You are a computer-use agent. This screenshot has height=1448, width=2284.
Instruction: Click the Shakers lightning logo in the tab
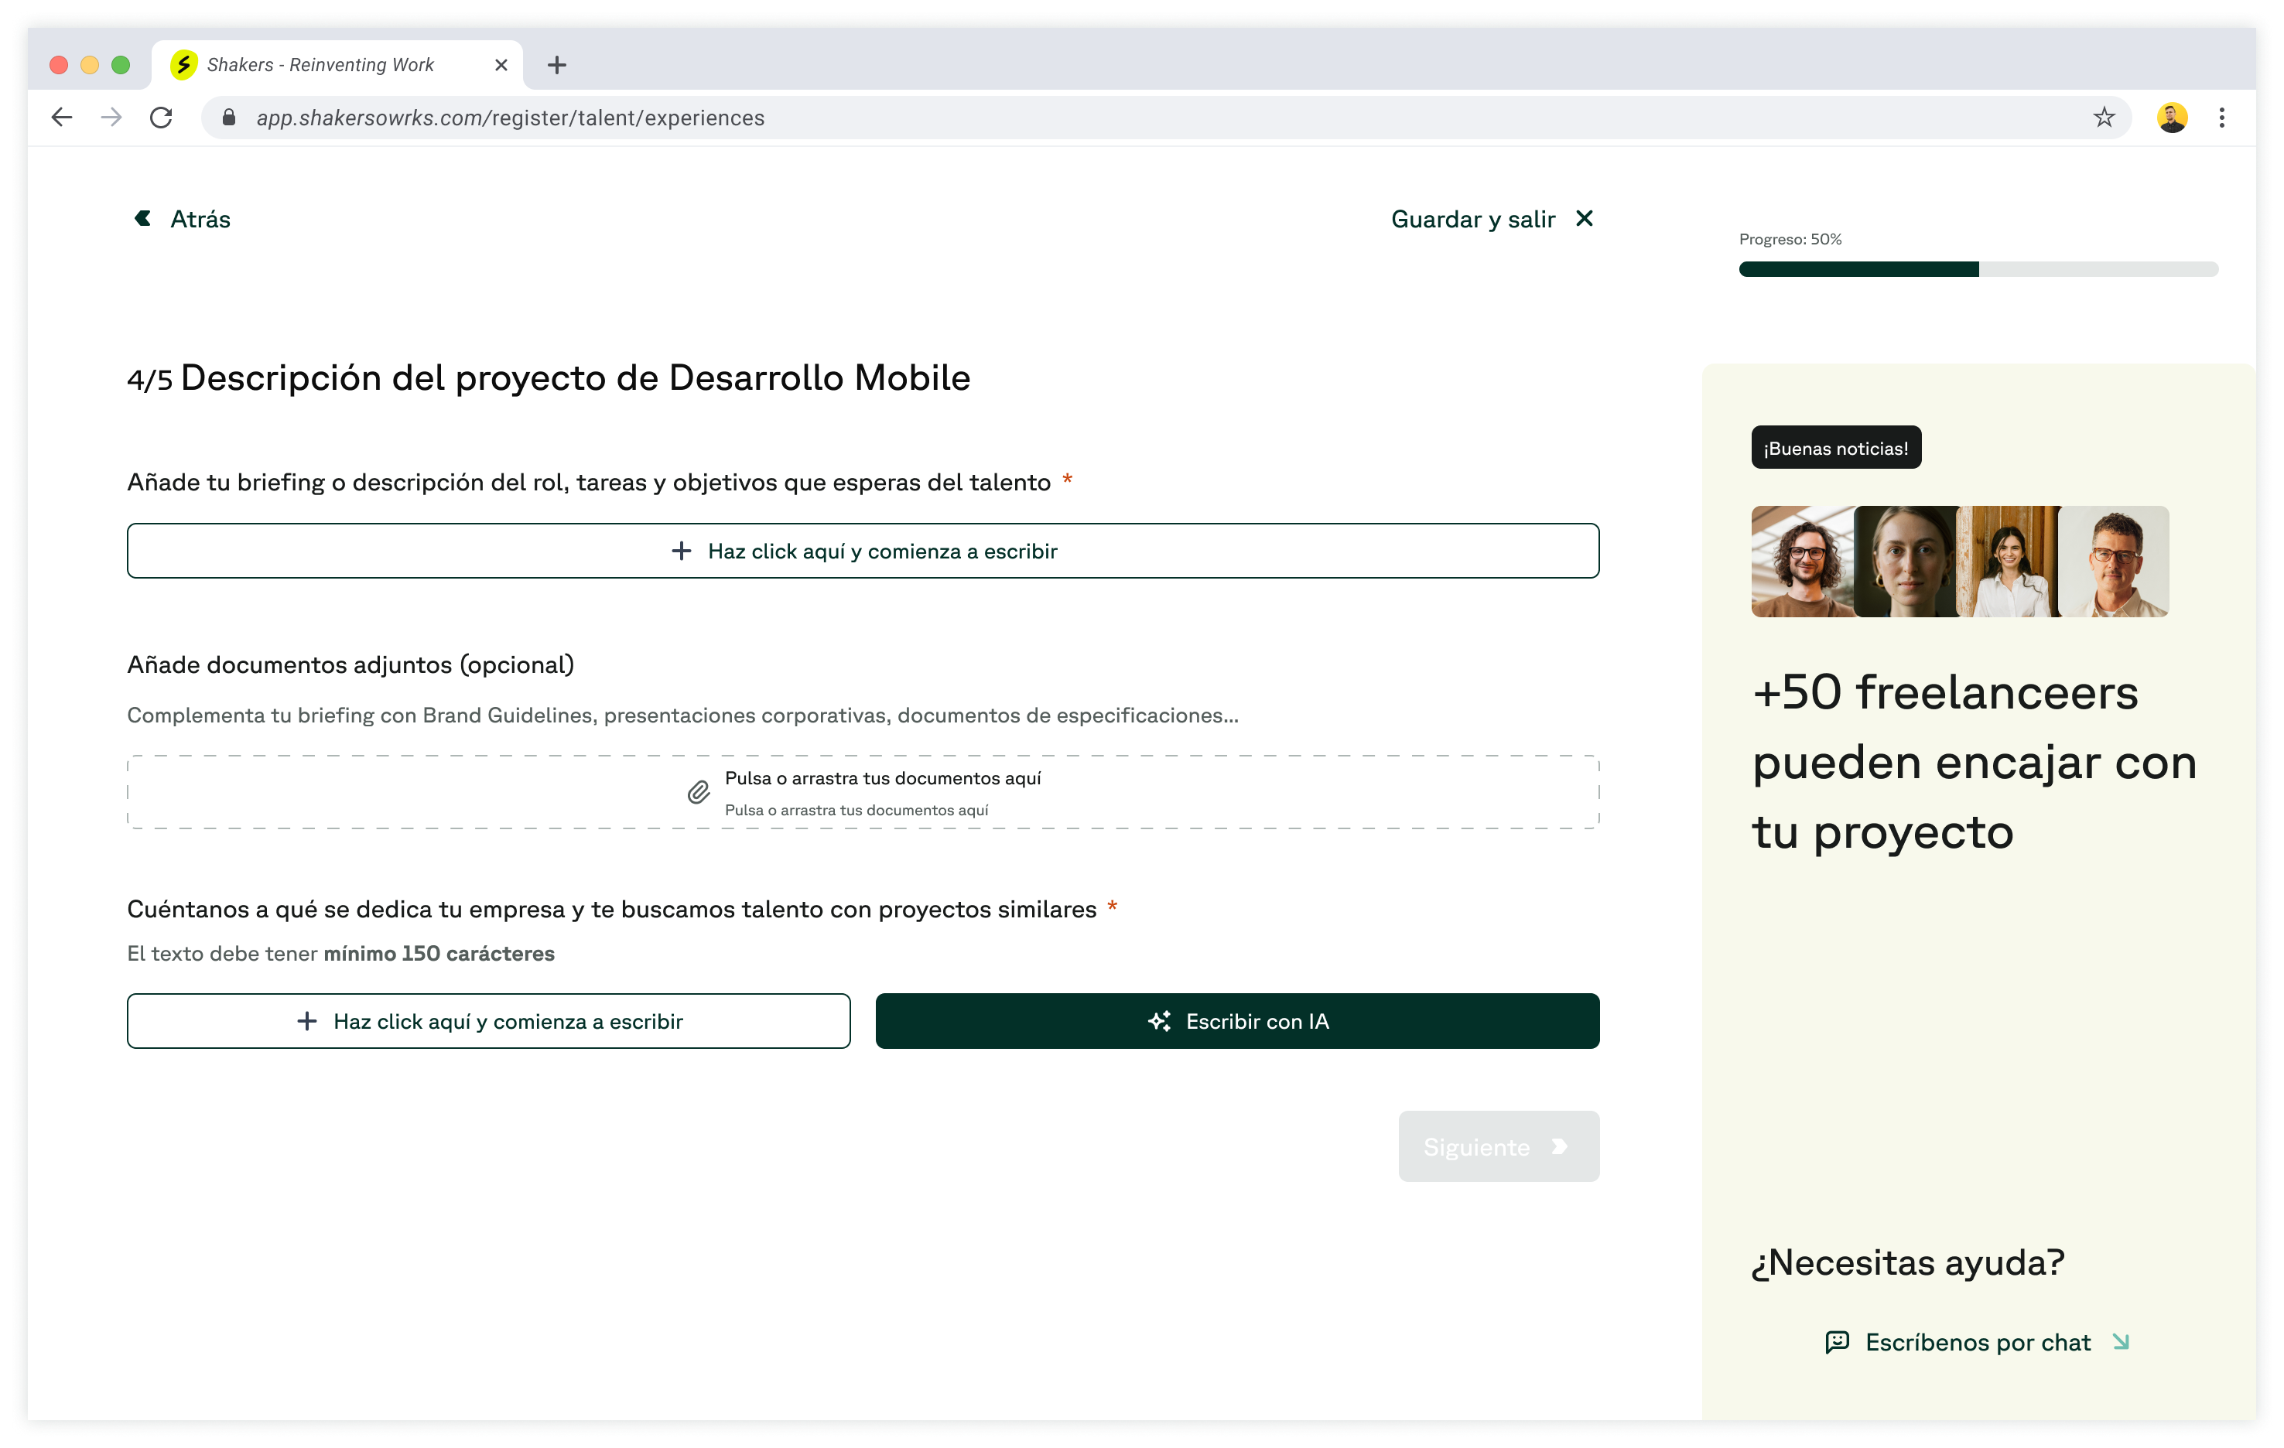[186, 63]
